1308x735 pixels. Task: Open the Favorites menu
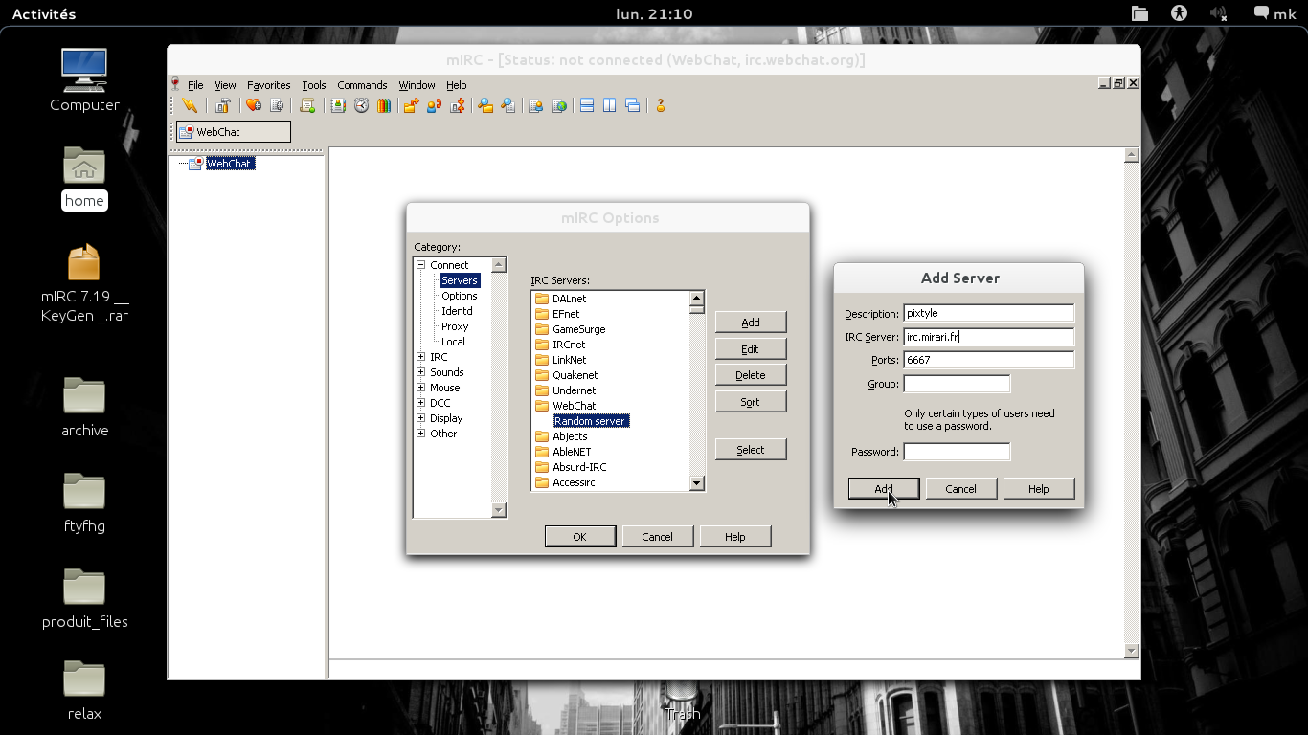pyautogui.click(x=268, y=85)
